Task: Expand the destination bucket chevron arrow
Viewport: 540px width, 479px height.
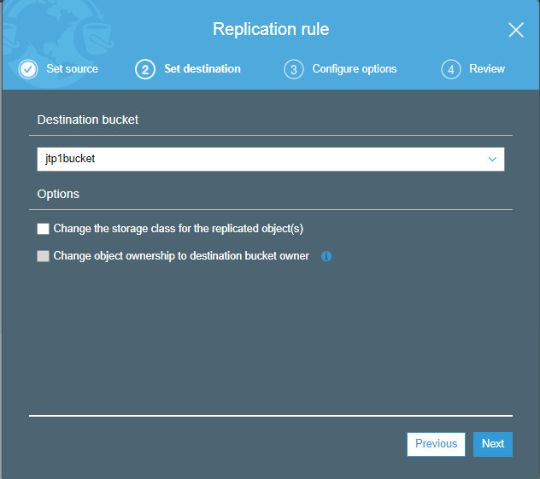Action: coord(492,159)
